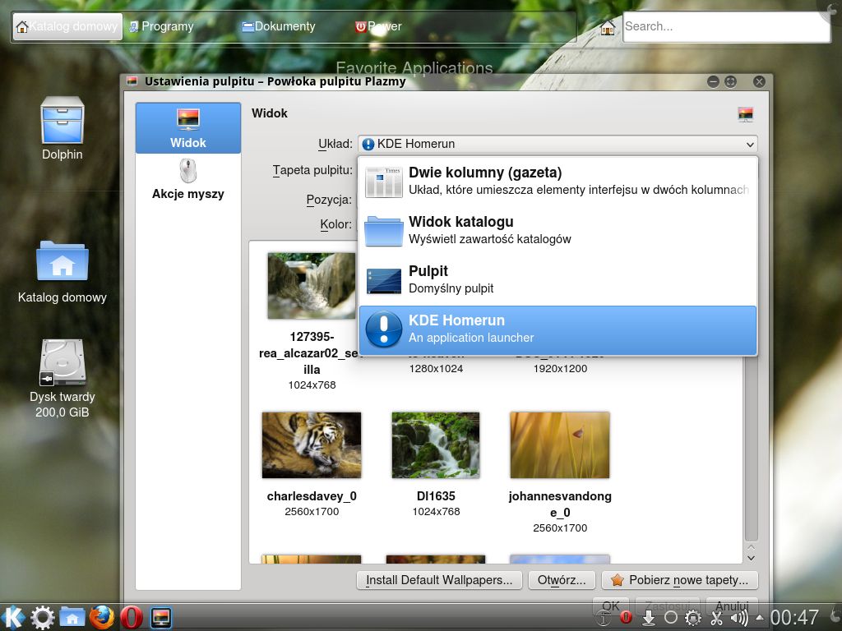Screen dimensions: 842x631
Task: Open the Akcje myszy settings page
Action: coord(188,180)
